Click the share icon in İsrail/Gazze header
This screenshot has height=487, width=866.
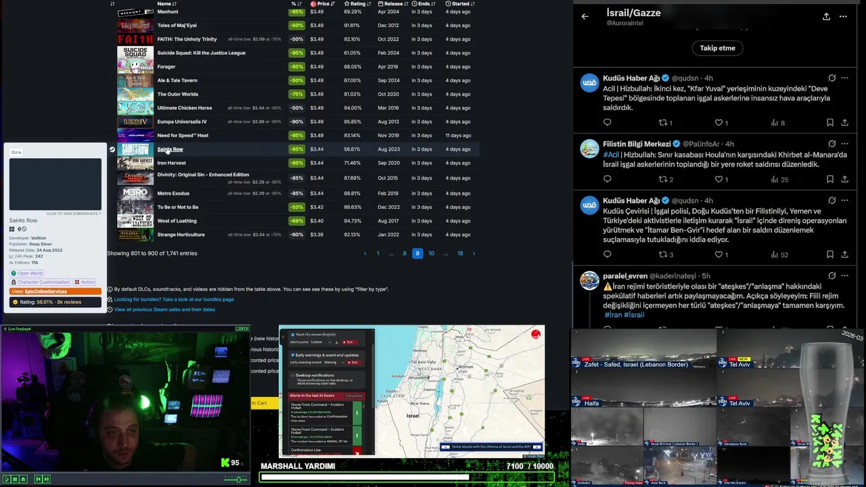(x=826, y=16)
